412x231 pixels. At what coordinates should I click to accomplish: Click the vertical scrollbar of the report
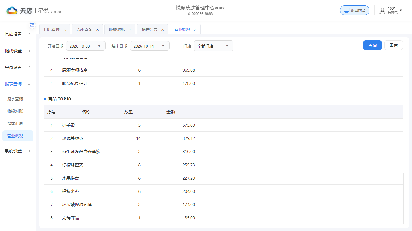pos(404,198)
